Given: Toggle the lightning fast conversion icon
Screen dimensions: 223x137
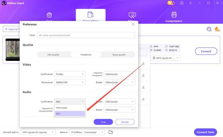Looking at the screenshot, I should click(217, 29).
